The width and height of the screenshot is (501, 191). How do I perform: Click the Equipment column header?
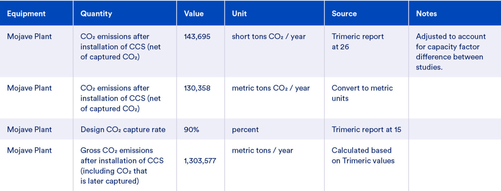coord(26,14)
